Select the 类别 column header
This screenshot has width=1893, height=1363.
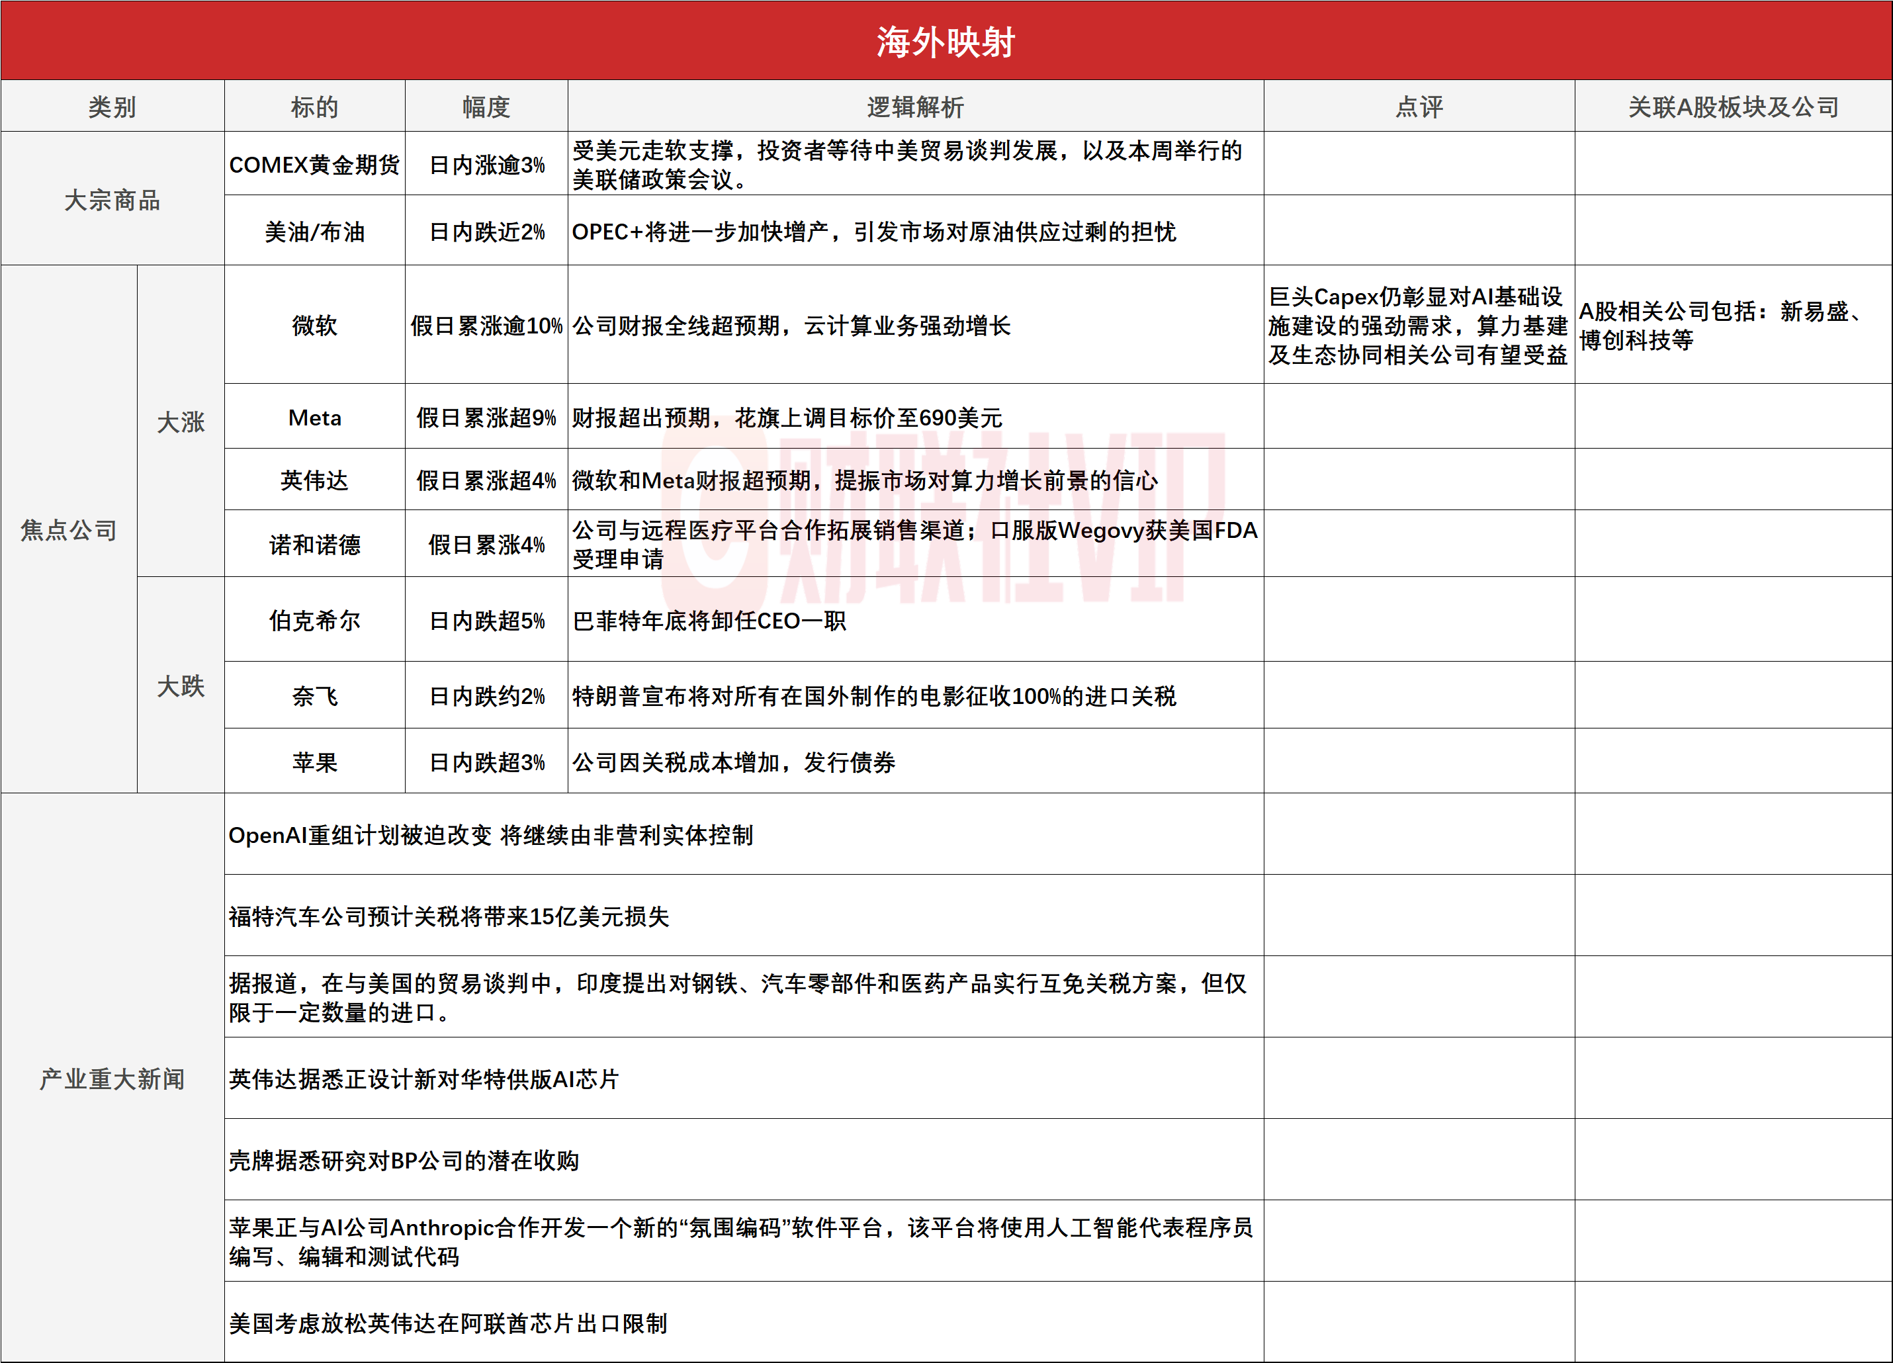(x=112, y=107)
